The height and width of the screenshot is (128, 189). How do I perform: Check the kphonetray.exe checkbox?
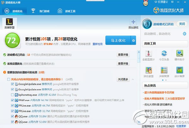click(12, 95)
